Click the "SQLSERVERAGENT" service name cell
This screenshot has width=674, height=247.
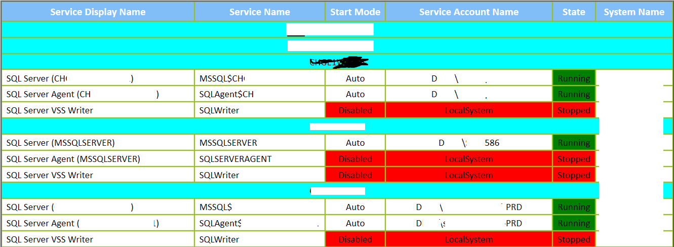coord(260,159)
